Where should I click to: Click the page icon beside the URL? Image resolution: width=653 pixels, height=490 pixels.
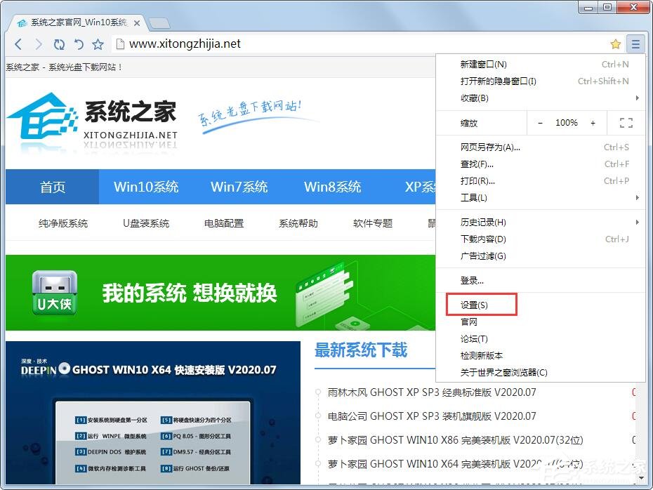coord(119,44)
